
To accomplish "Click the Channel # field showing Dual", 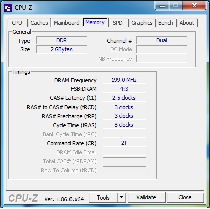I will click(162, 40).
